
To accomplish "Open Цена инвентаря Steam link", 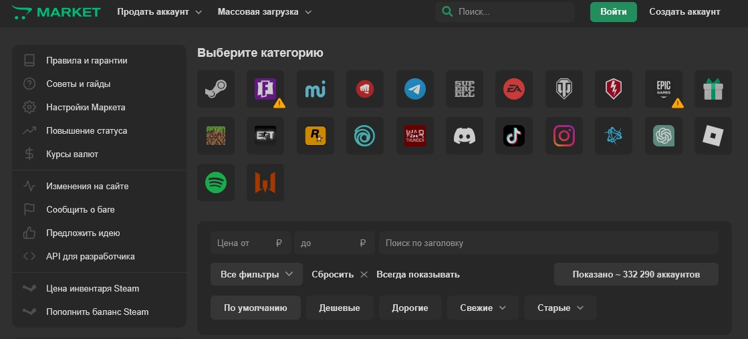I will [x=99, y=288].
